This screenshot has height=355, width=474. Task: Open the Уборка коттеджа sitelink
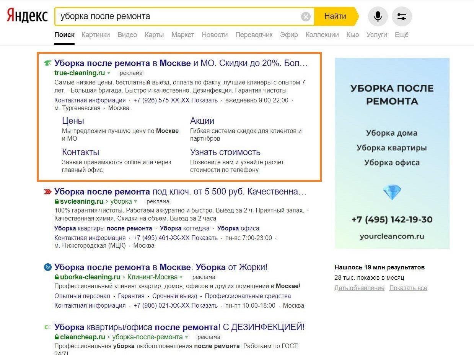tap(185, 229)
